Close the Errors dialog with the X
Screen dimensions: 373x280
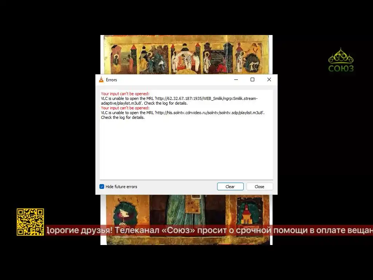tap(269, 79)
